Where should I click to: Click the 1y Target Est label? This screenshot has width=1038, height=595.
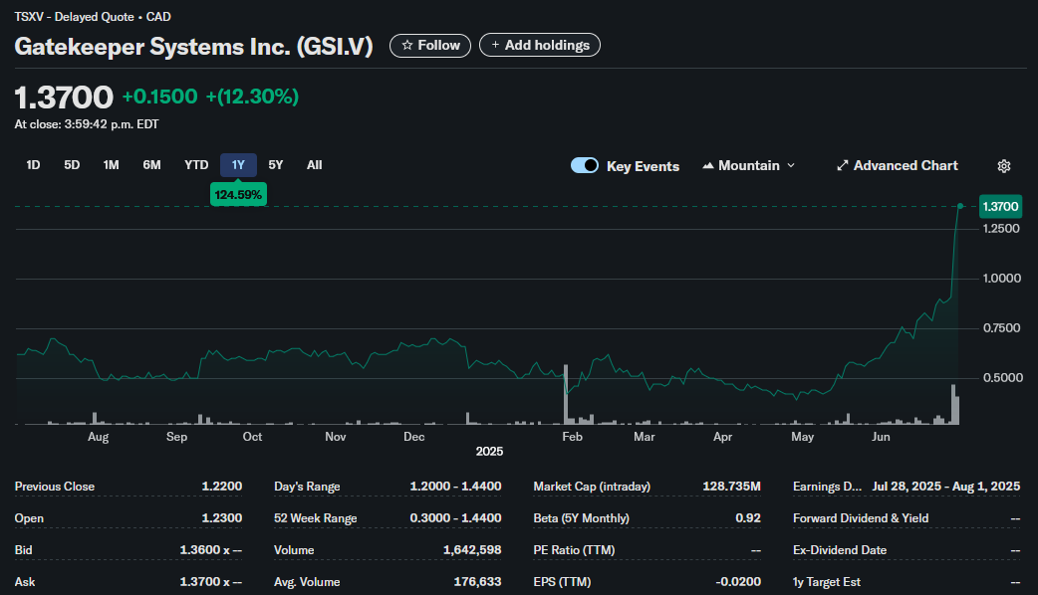point(827,582)
